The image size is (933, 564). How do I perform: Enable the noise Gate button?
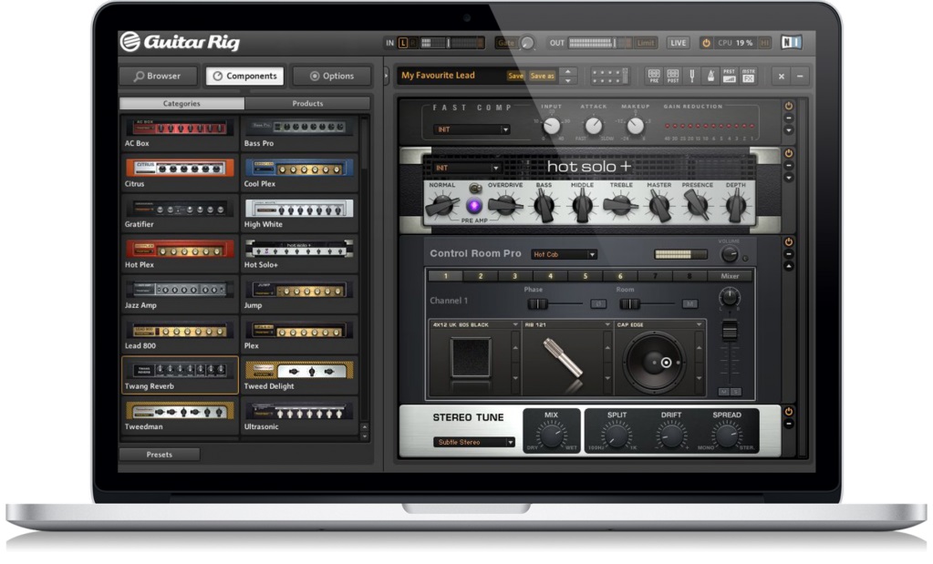point(506,43)
